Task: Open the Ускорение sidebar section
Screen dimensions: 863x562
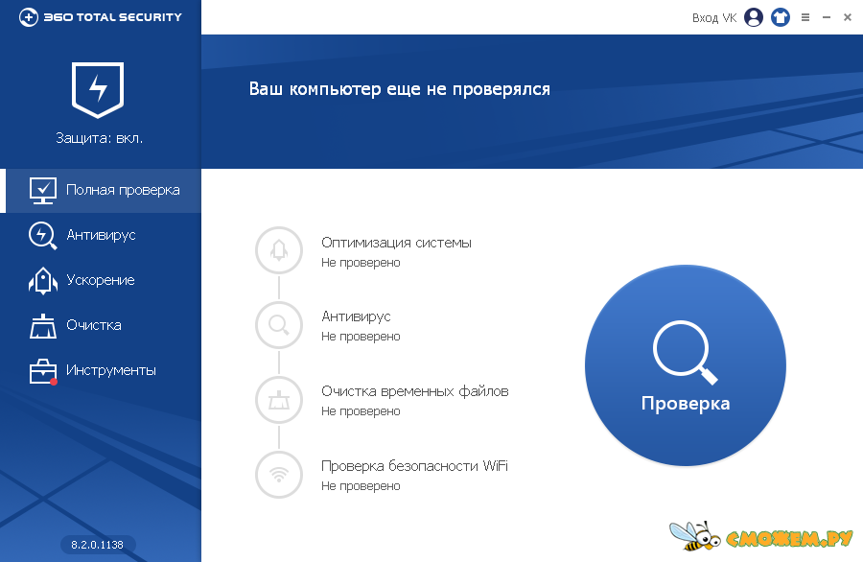Action: 101,281
